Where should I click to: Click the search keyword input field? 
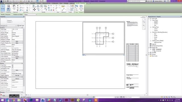[137, 1]
